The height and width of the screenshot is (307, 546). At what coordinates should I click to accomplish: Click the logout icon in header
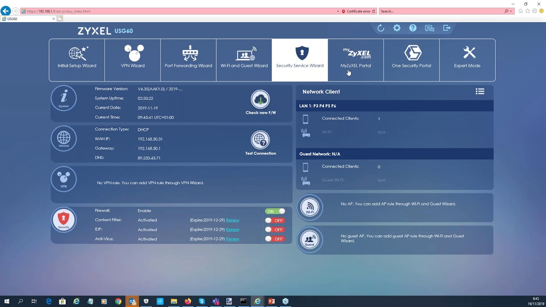click(x=447, y=28)
